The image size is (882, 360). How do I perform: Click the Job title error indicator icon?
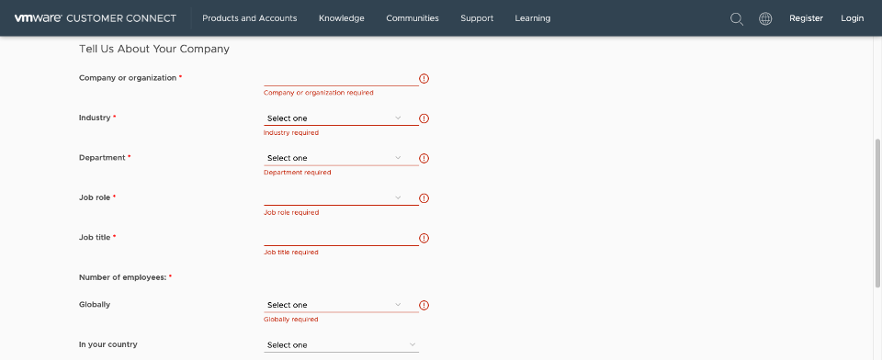click(x=424, y=239)
